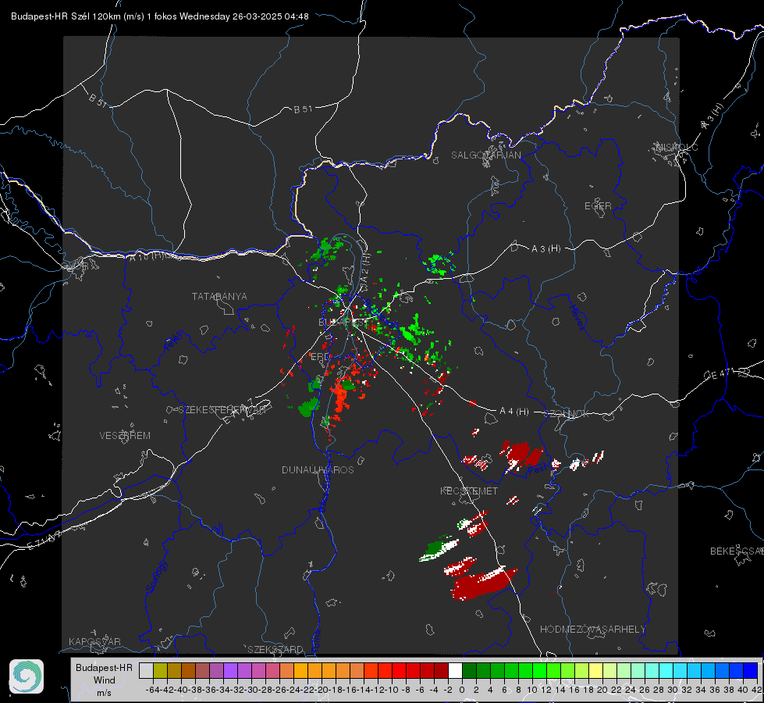Click the A 3 (H) label south of Eger
The width and height of the screenshot is (764, 703).
(x=545, y=248)
